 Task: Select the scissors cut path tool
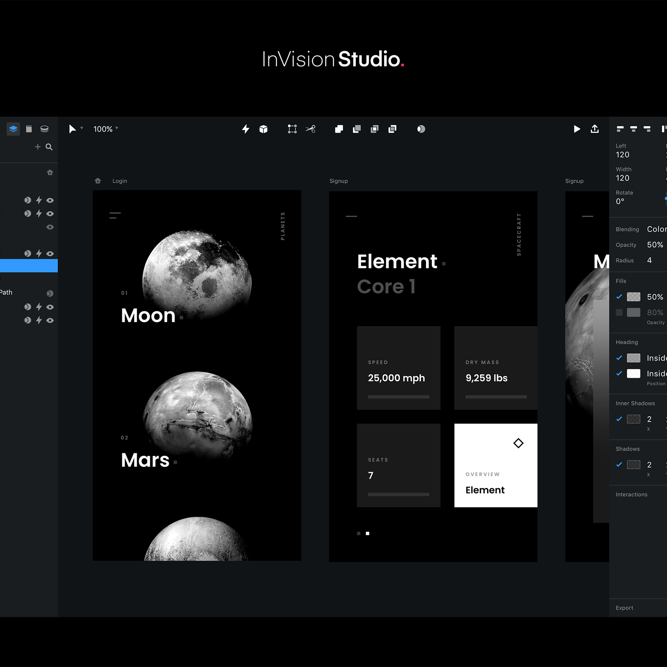(x=310, y=129)
